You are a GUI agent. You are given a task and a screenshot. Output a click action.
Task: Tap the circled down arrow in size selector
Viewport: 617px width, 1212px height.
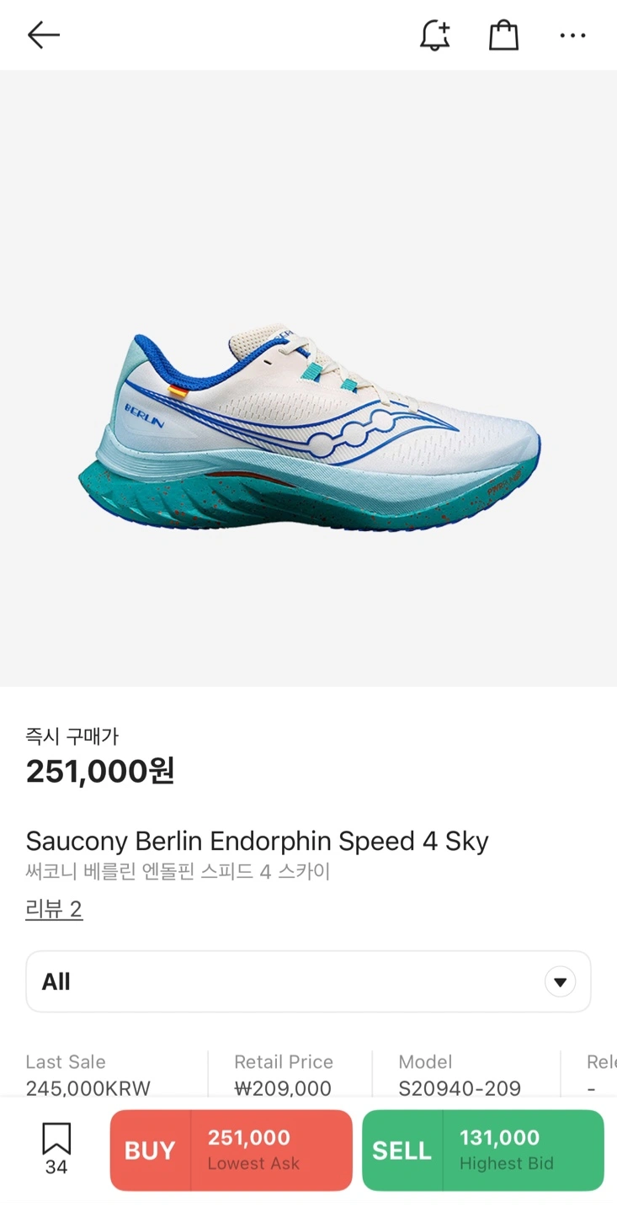[560, 981]
